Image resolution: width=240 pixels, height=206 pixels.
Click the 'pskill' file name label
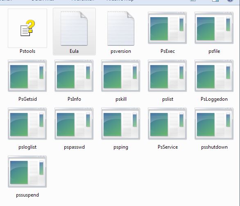pyautogui.click(x=121, y=99)
